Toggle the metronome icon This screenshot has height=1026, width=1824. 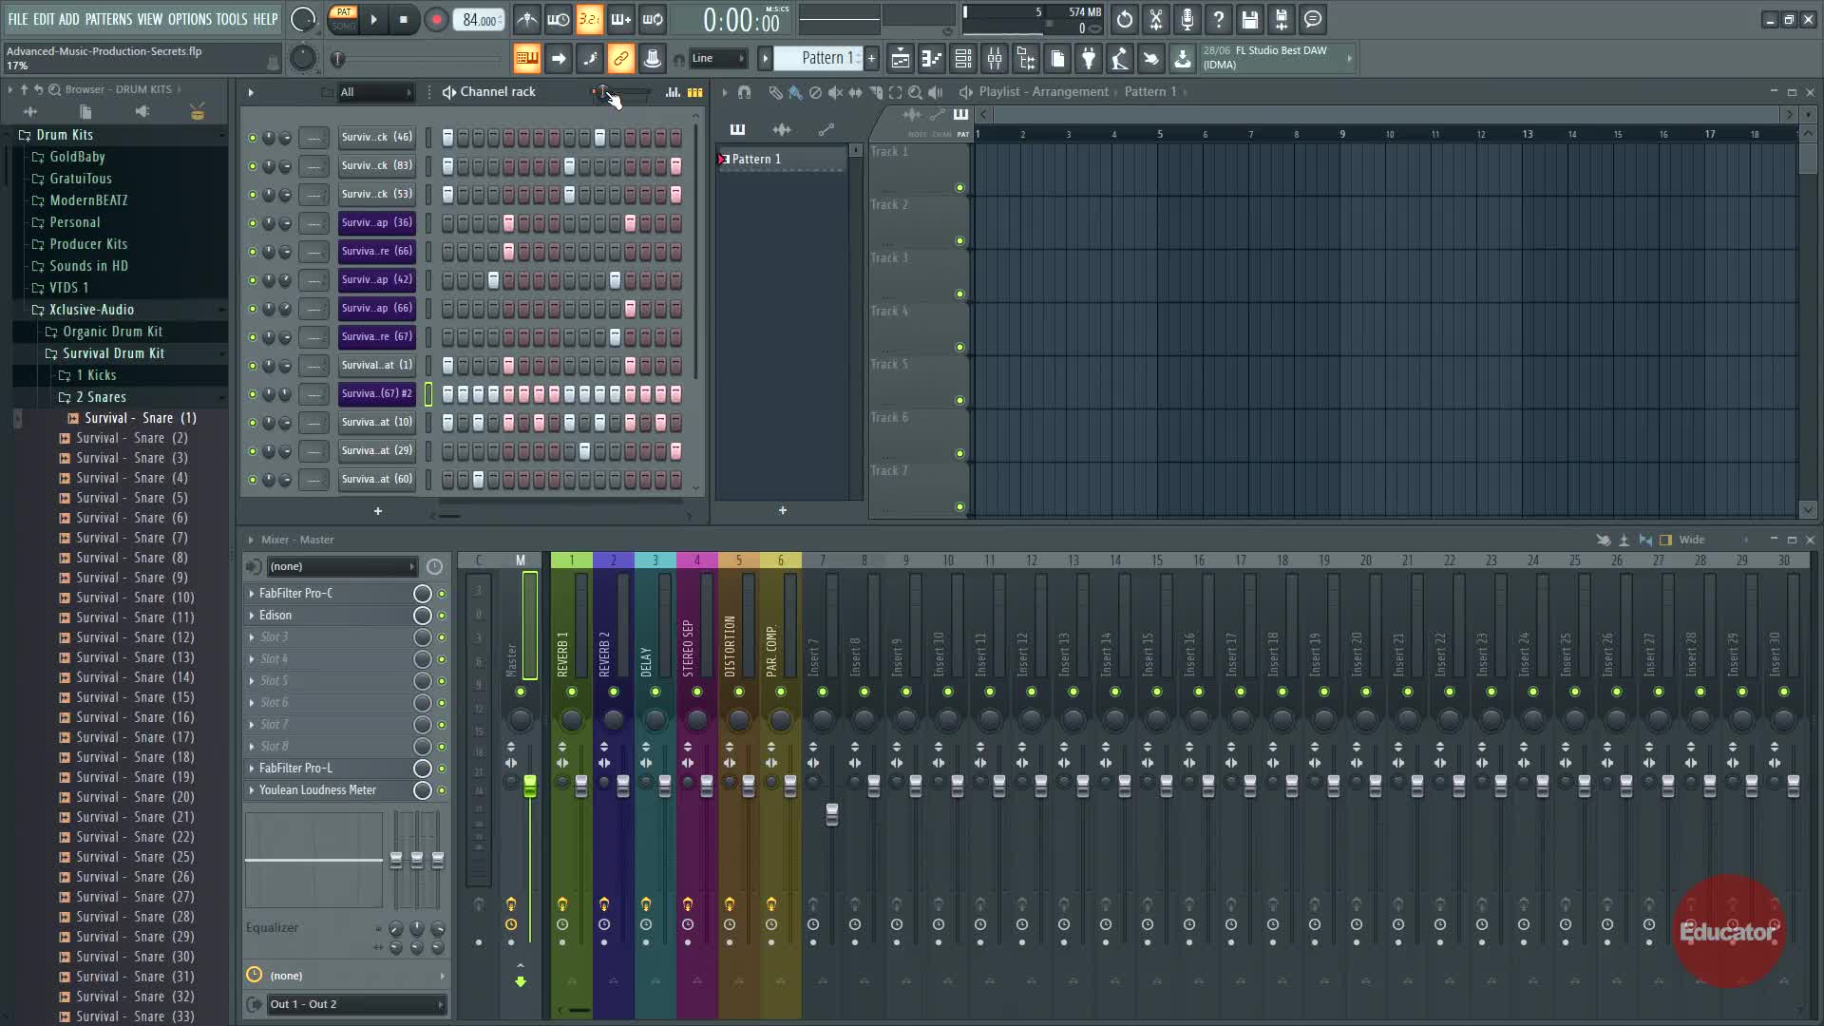(x=527, y=20)
